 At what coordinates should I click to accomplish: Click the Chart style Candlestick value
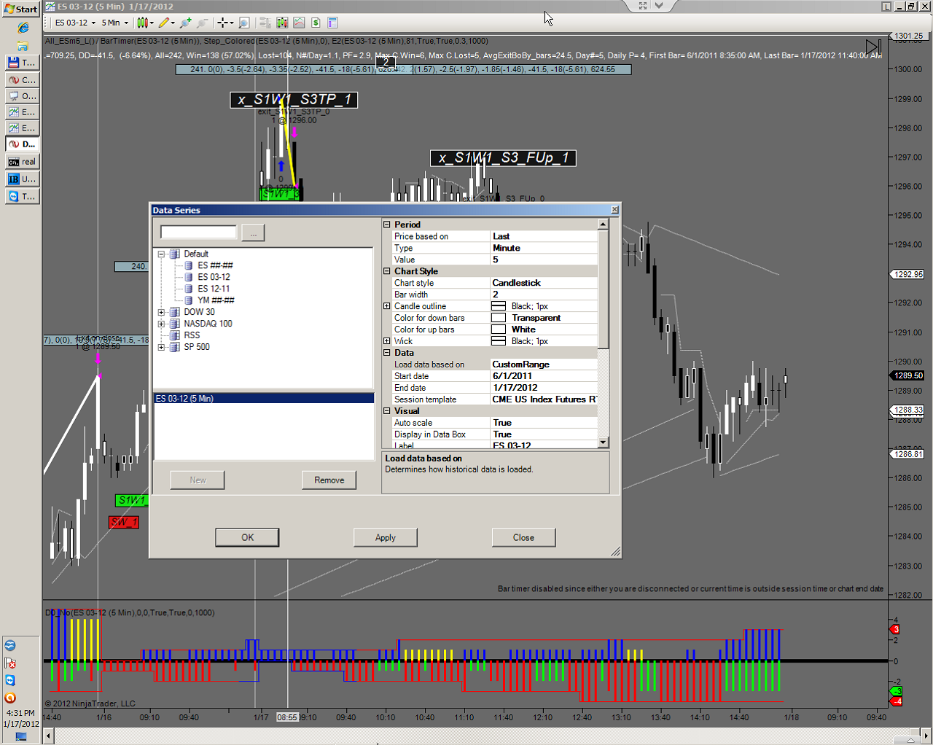(x=544, y=283)
